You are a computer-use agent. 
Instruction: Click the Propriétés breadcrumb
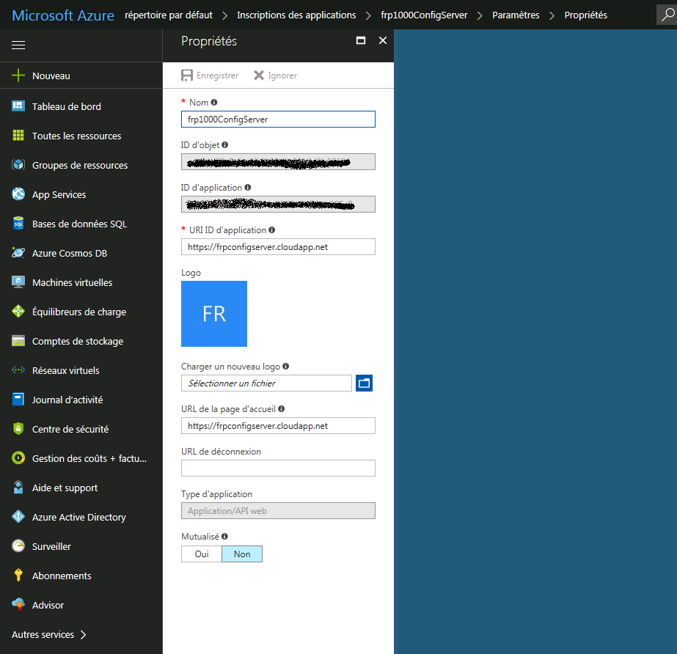[x=585, y=15]
